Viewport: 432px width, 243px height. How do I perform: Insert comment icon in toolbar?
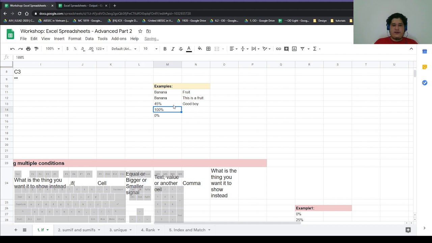[286, 49]
